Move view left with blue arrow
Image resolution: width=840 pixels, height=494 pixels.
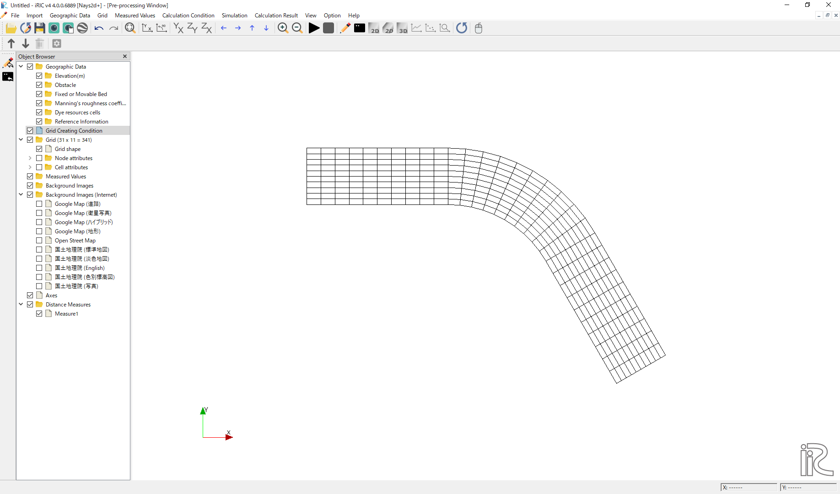click(x=224, y=28)
